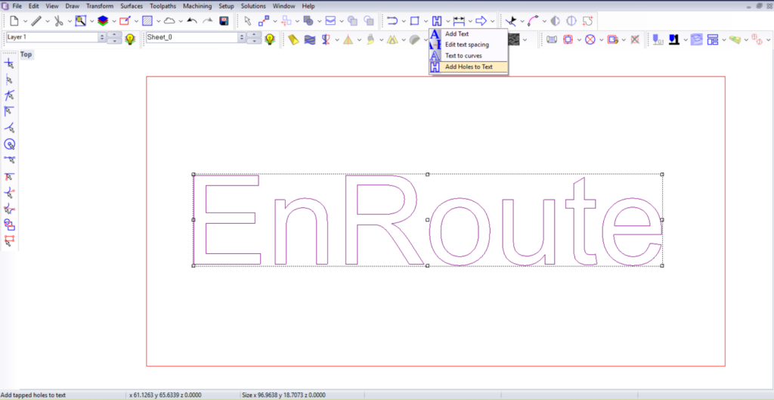774x400 pixels.
Task: Click the envelope shaped toolbar icon
Action: 330,21
